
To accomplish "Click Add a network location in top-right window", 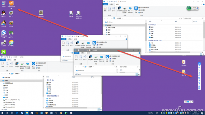I will [x=130, y=10].
